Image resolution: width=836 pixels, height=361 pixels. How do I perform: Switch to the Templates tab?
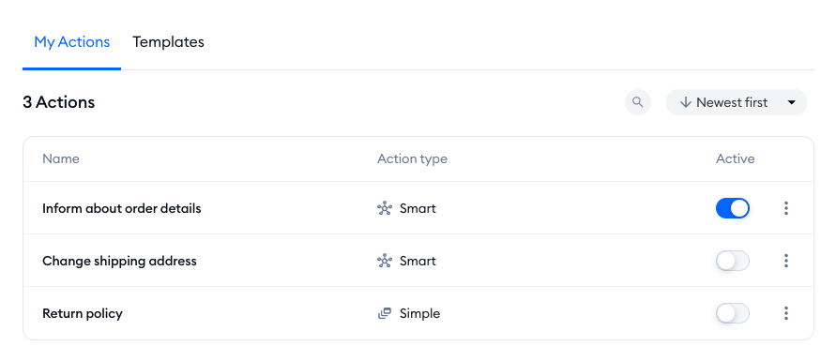[168, 42]
